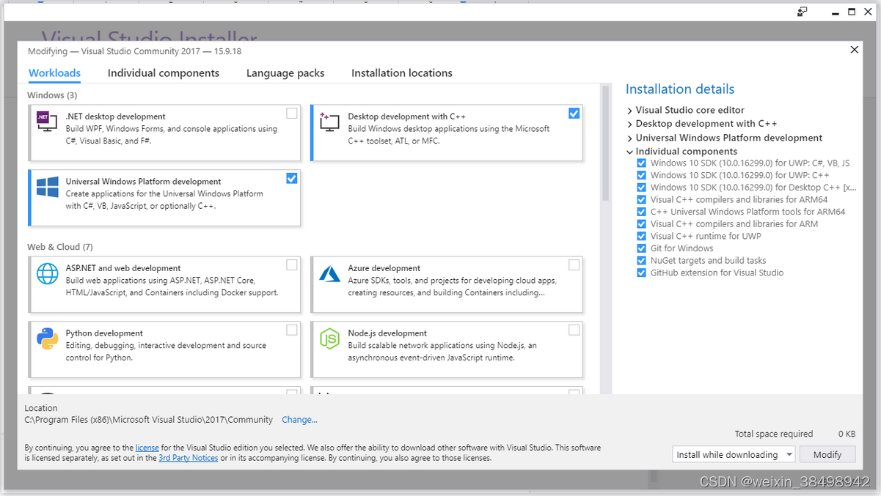The image size is (881, 496).
Task: Uncheck GitHub extension for Visual Studio
Action: pyautogui.click(x=642, y=273)
